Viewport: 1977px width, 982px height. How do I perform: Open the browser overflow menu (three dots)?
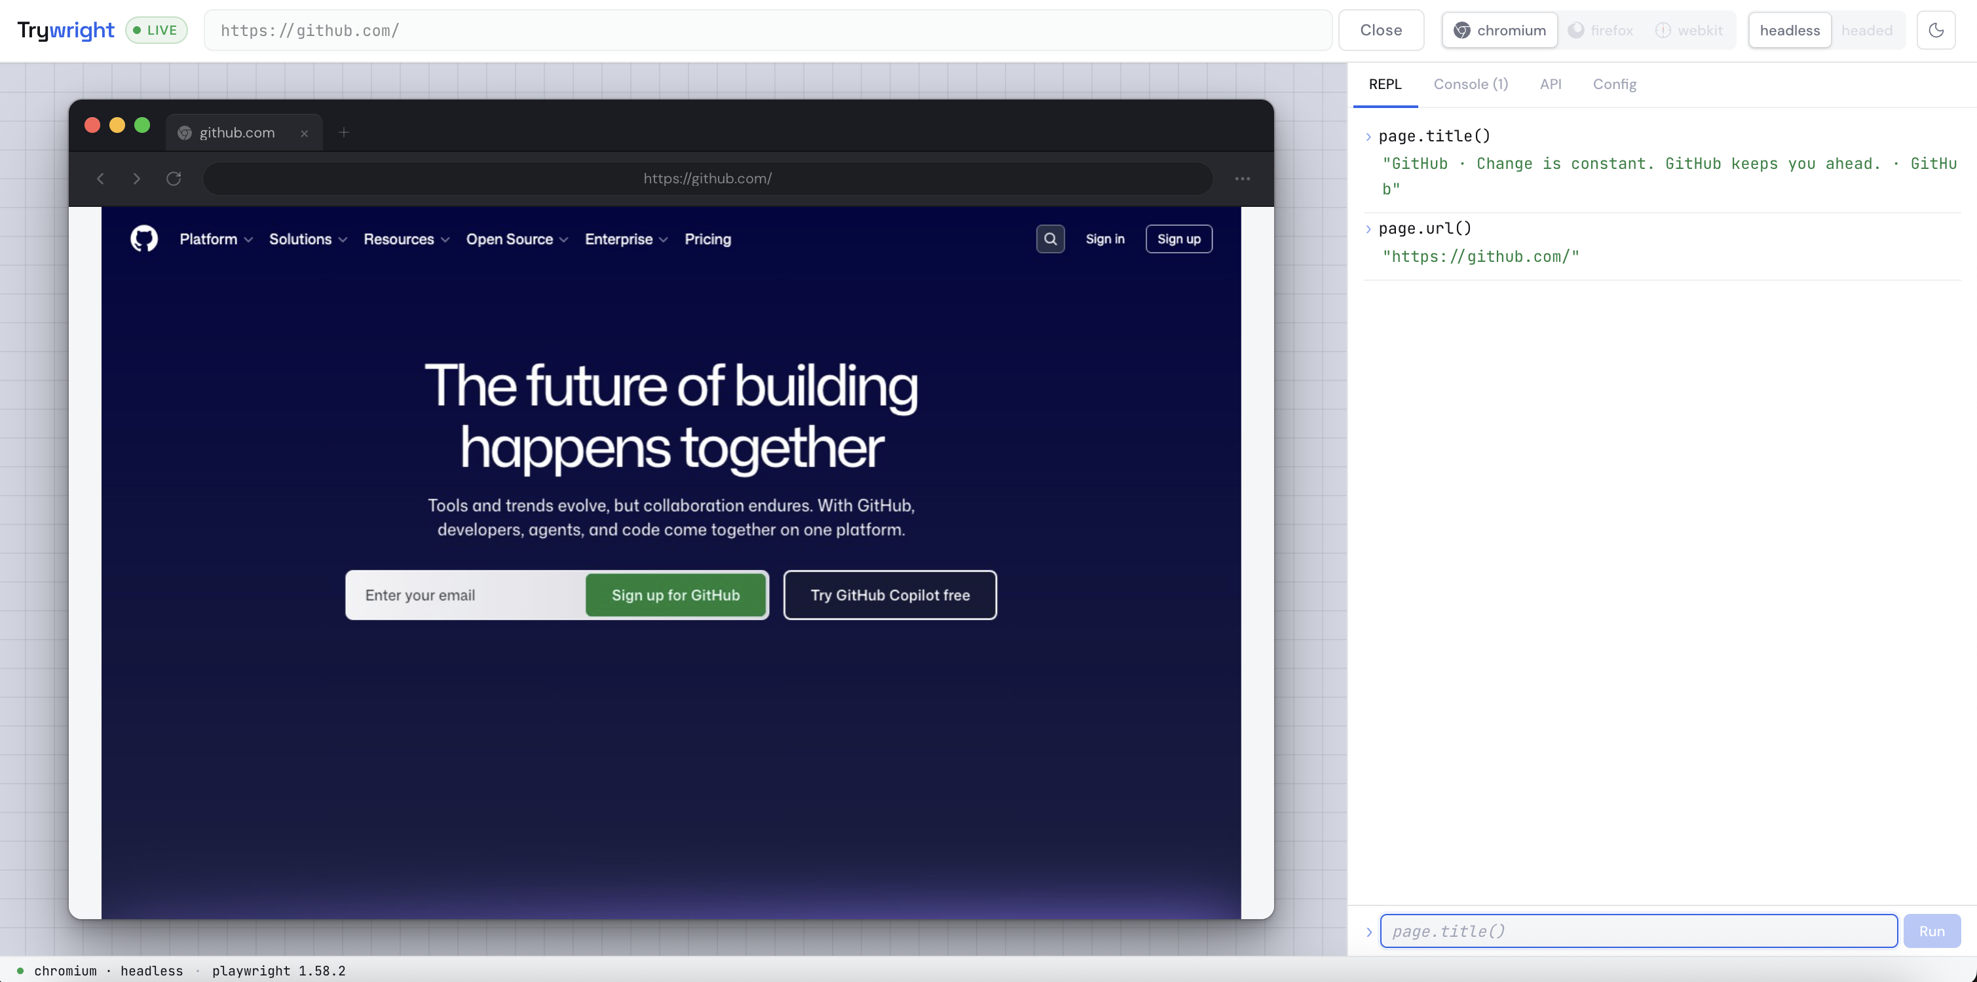pos(1243,178)
